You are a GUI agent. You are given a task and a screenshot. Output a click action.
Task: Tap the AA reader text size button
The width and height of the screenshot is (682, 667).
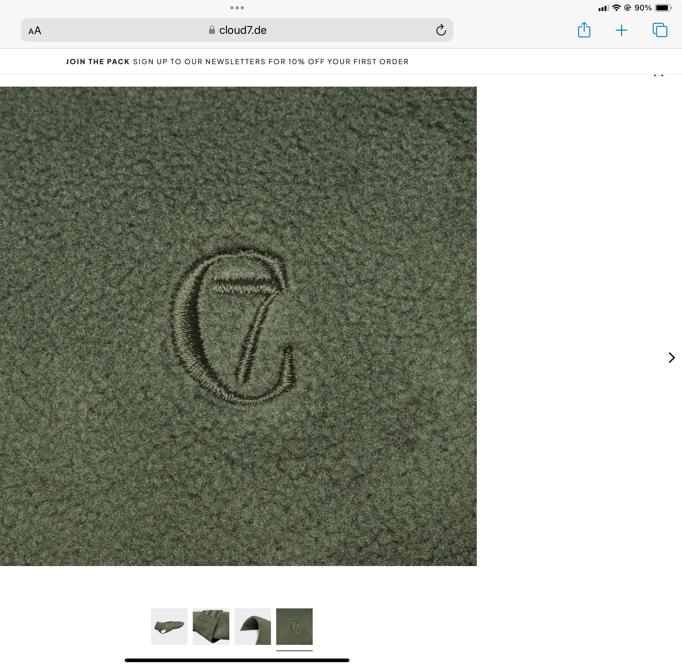(x=35, y=31)
